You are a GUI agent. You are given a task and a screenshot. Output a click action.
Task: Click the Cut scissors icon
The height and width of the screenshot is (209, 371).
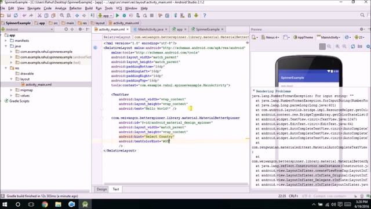[x=39, y=16]
